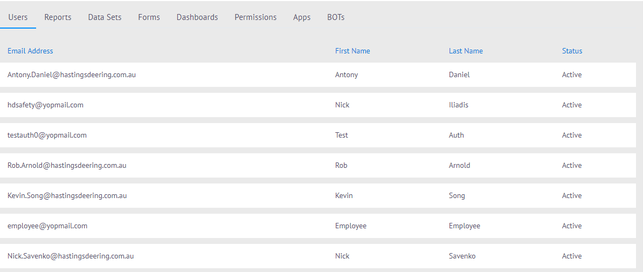This screenshot has height=272, width=643.
Task: Switch to the Apps tab
Action: 302,17
